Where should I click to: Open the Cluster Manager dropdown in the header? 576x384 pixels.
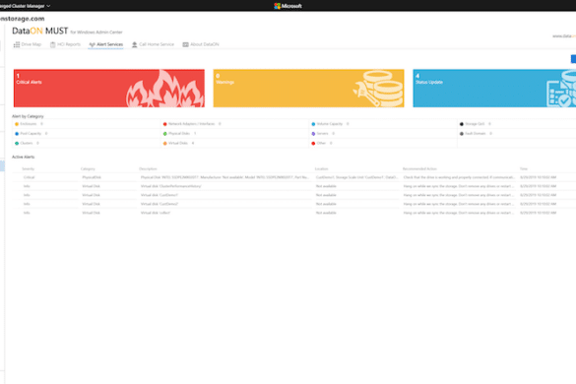click(25, 6)
